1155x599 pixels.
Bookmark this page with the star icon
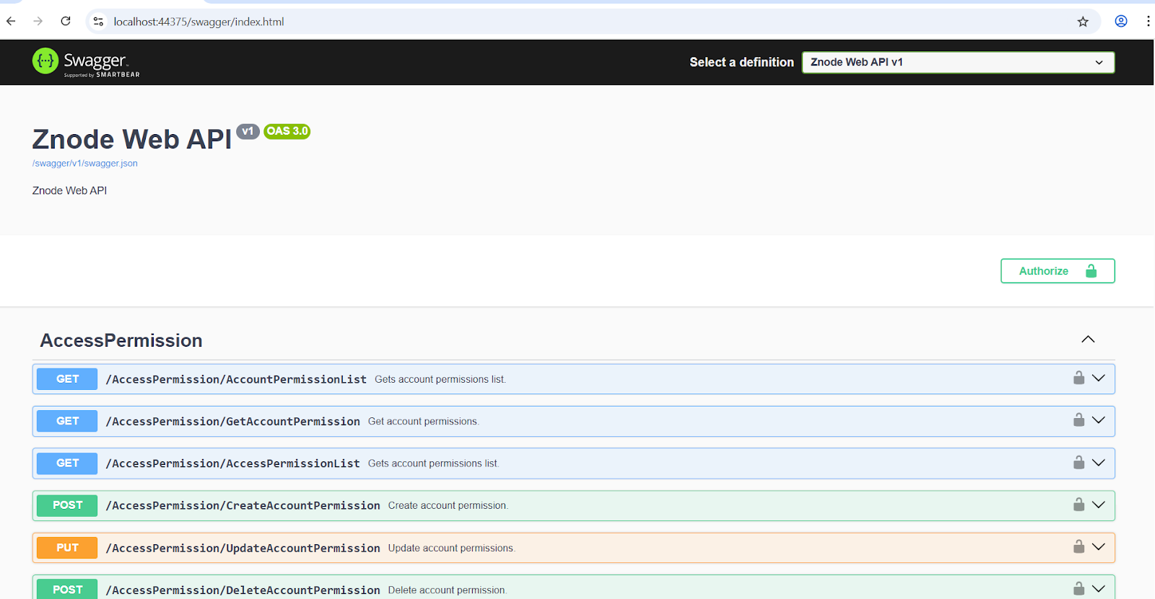coord(1083,22)
